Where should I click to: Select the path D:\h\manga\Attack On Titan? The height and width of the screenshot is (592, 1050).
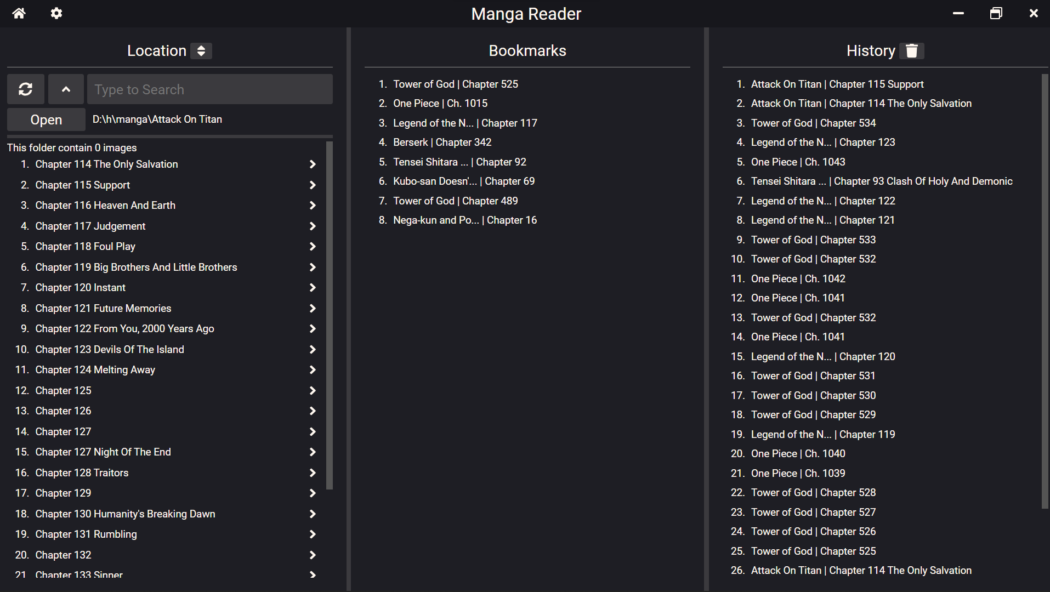[x=157, y=119]
